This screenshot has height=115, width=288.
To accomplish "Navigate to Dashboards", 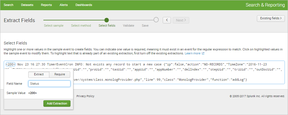I will [84, 5].
